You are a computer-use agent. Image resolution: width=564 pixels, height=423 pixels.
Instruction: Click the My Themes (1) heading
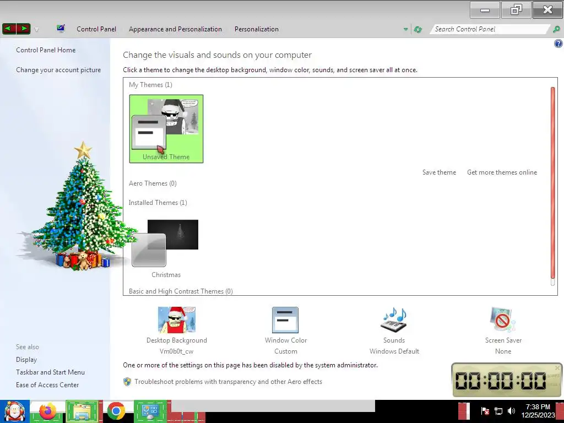150,84
